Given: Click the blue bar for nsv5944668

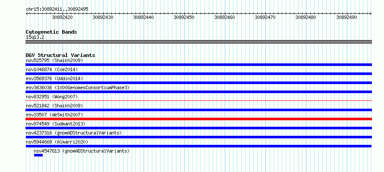Looking at the screenshot, I should pyautogui.click(x=198, y=146).
